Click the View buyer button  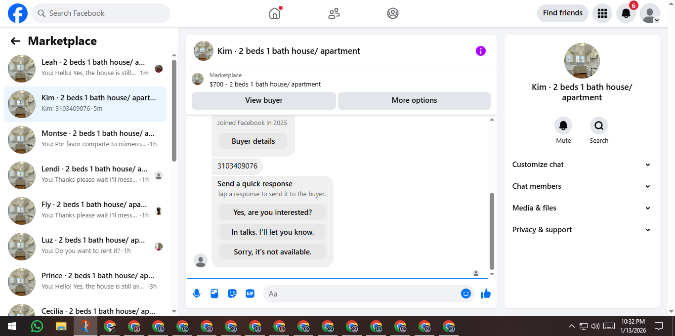point(264,100)
